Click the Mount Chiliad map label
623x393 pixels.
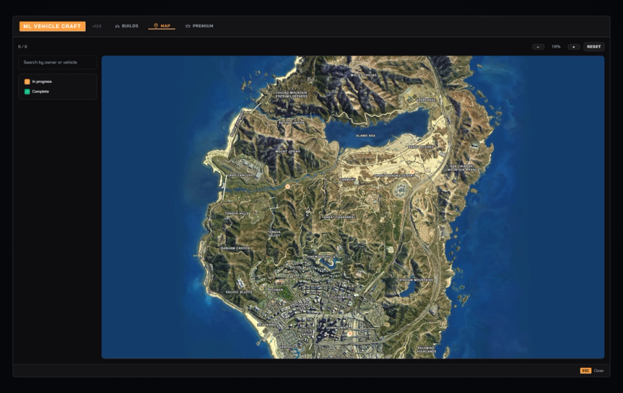(x=363, y=75)
